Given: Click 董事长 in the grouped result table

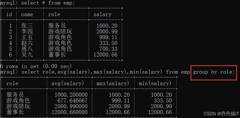Looking at the screenshot, I should point(15,112).
